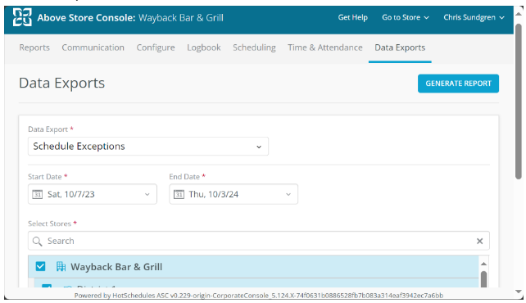Switch to Time & Attendance tab

(325, 47)
